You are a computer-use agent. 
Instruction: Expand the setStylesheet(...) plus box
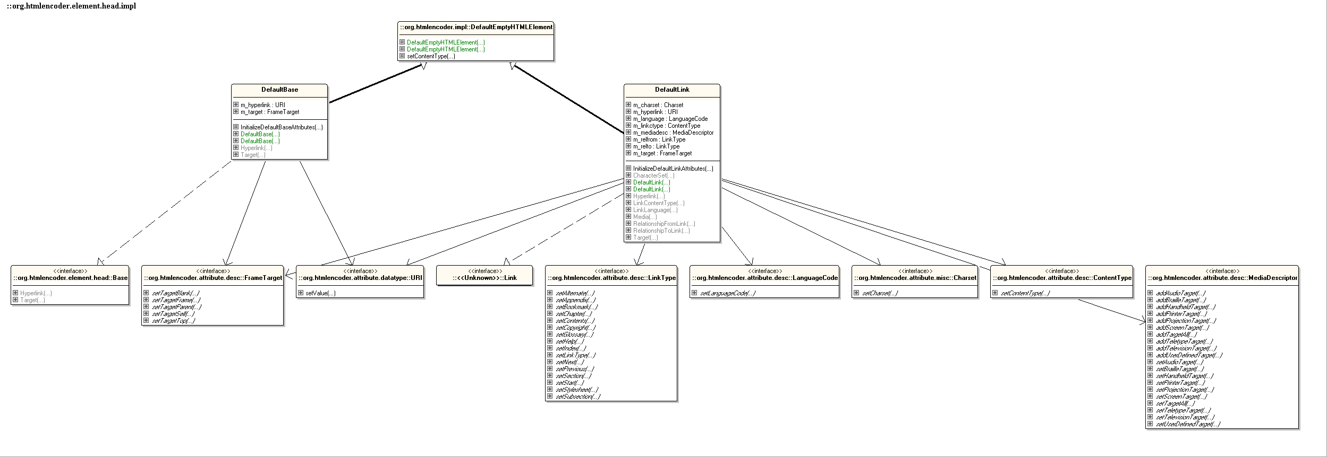[x=550, y=390]
